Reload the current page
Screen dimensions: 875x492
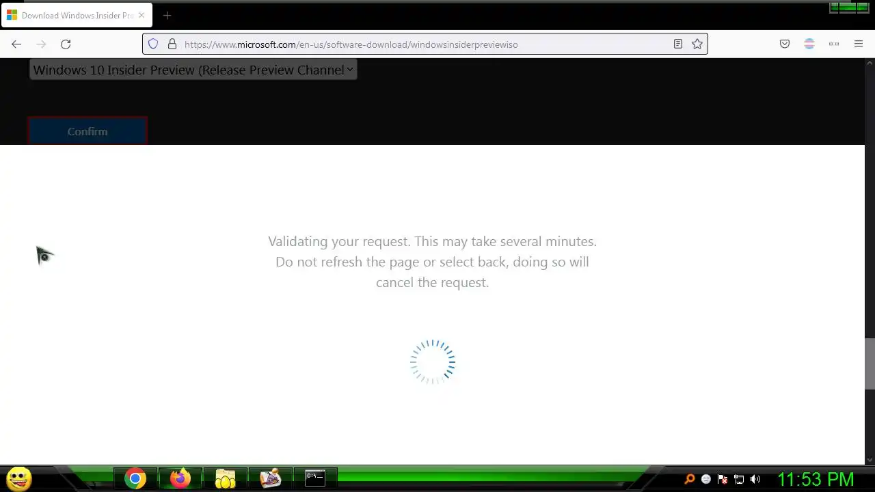tap(66, 44)
